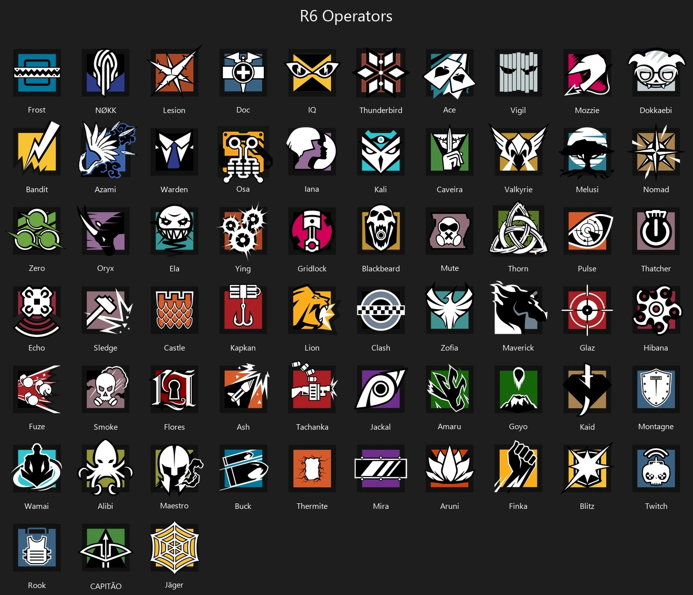Image resolution: width=693 pixels, height=595 pixels.
Task: Select the Mira mirror window icon
Action: point(381,468)
